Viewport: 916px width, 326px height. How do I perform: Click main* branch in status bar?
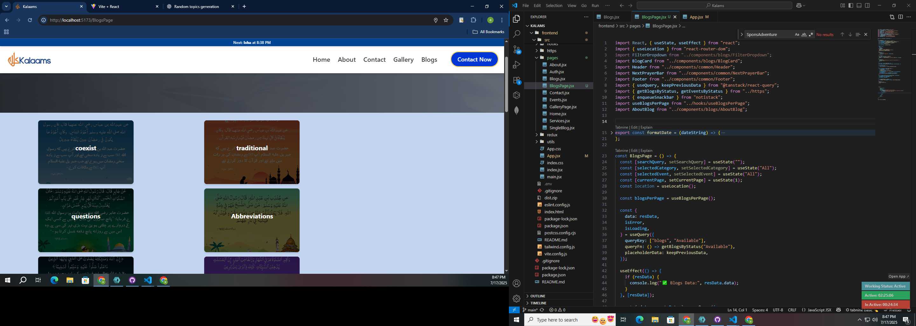coord(530,310)
